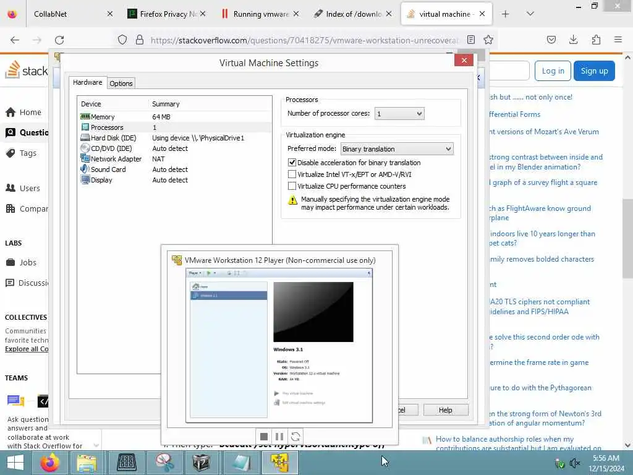Open the Firefox downloads icon
Image resolution: width=633 pixels, height=475 pixels.
[x=573, y=40]
